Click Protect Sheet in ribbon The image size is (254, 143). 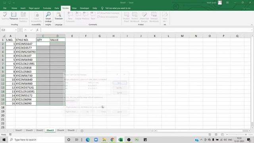click(126, 17)
